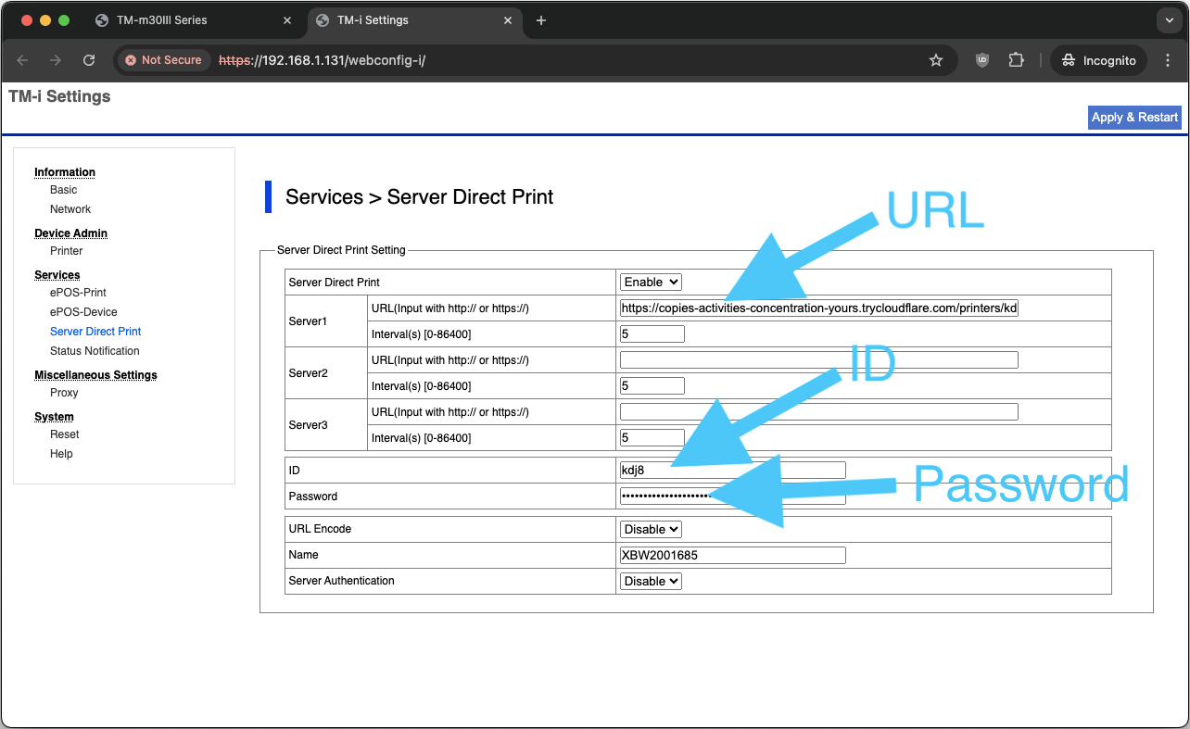This screenshot has height=729, width=1190.
Task: Click the Server3 URL field
Action: pos(819,412)
